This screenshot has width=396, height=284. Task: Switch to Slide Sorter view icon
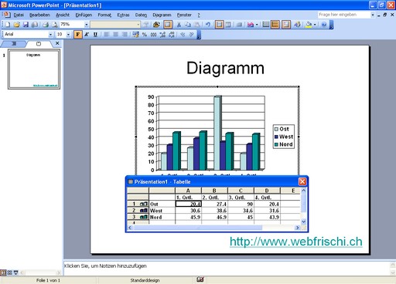9,272
